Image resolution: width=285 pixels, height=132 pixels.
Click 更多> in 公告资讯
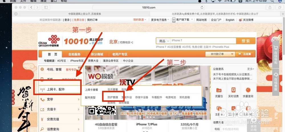pyautogui.click(x=251, y=69)
